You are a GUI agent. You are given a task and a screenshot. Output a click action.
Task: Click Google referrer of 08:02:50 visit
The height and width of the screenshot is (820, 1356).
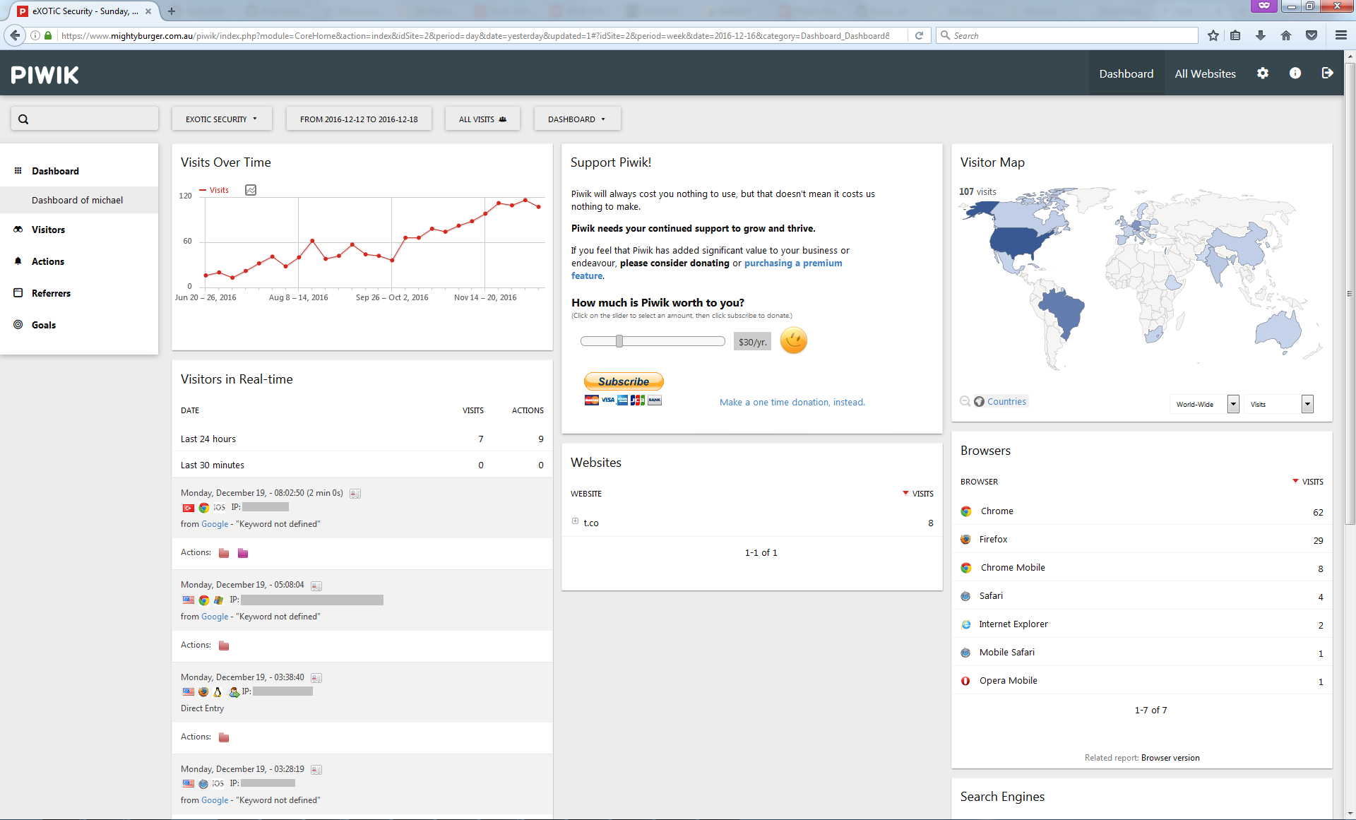215,524
